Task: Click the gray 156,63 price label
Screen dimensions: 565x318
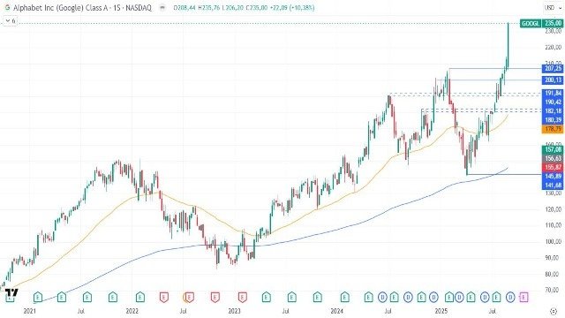Action: click(x=553, y=158)
